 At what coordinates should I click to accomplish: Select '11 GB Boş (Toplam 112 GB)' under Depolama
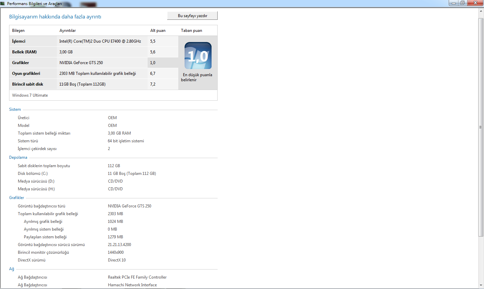132,174
